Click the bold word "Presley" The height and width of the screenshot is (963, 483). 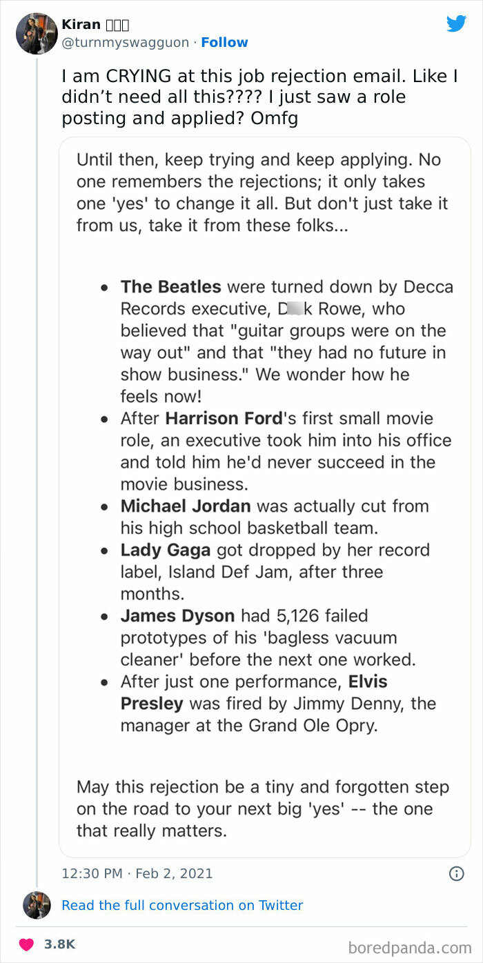click(x=152, y=704)
